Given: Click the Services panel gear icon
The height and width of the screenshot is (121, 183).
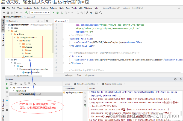Looking at the screenshot, I should [x=181, y=79].
